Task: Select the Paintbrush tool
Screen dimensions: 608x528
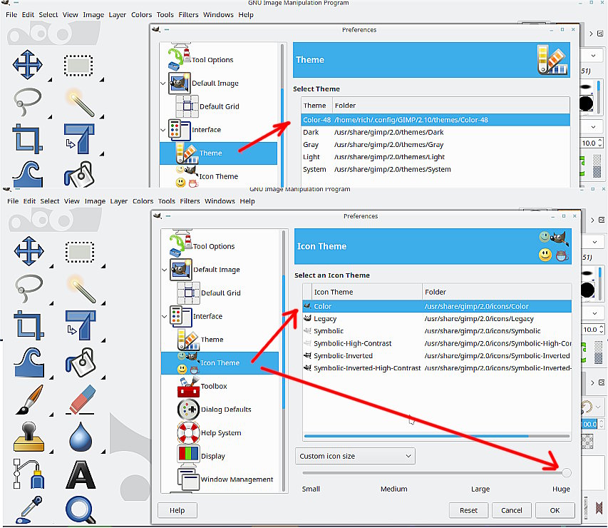Action: click(29, 400)
